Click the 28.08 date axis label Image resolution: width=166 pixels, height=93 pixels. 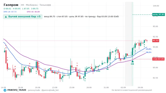[x=89, y=88]
